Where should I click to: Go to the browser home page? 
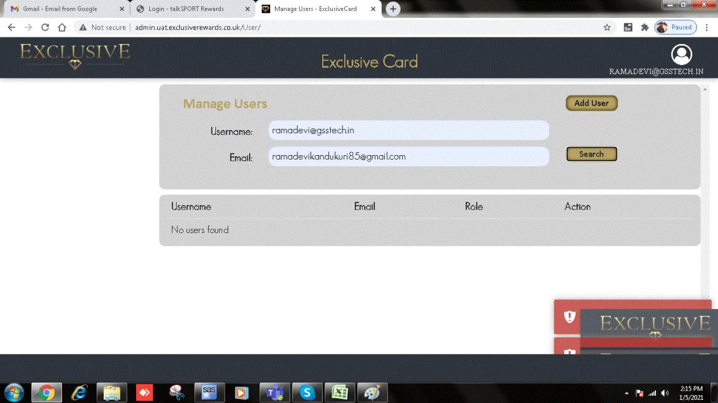pyautogui.click(x=62, y=28)
